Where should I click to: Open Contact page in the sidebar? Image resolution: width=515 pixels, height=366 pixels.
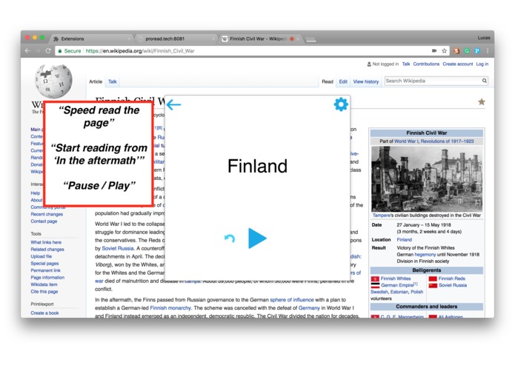(44, 222)
